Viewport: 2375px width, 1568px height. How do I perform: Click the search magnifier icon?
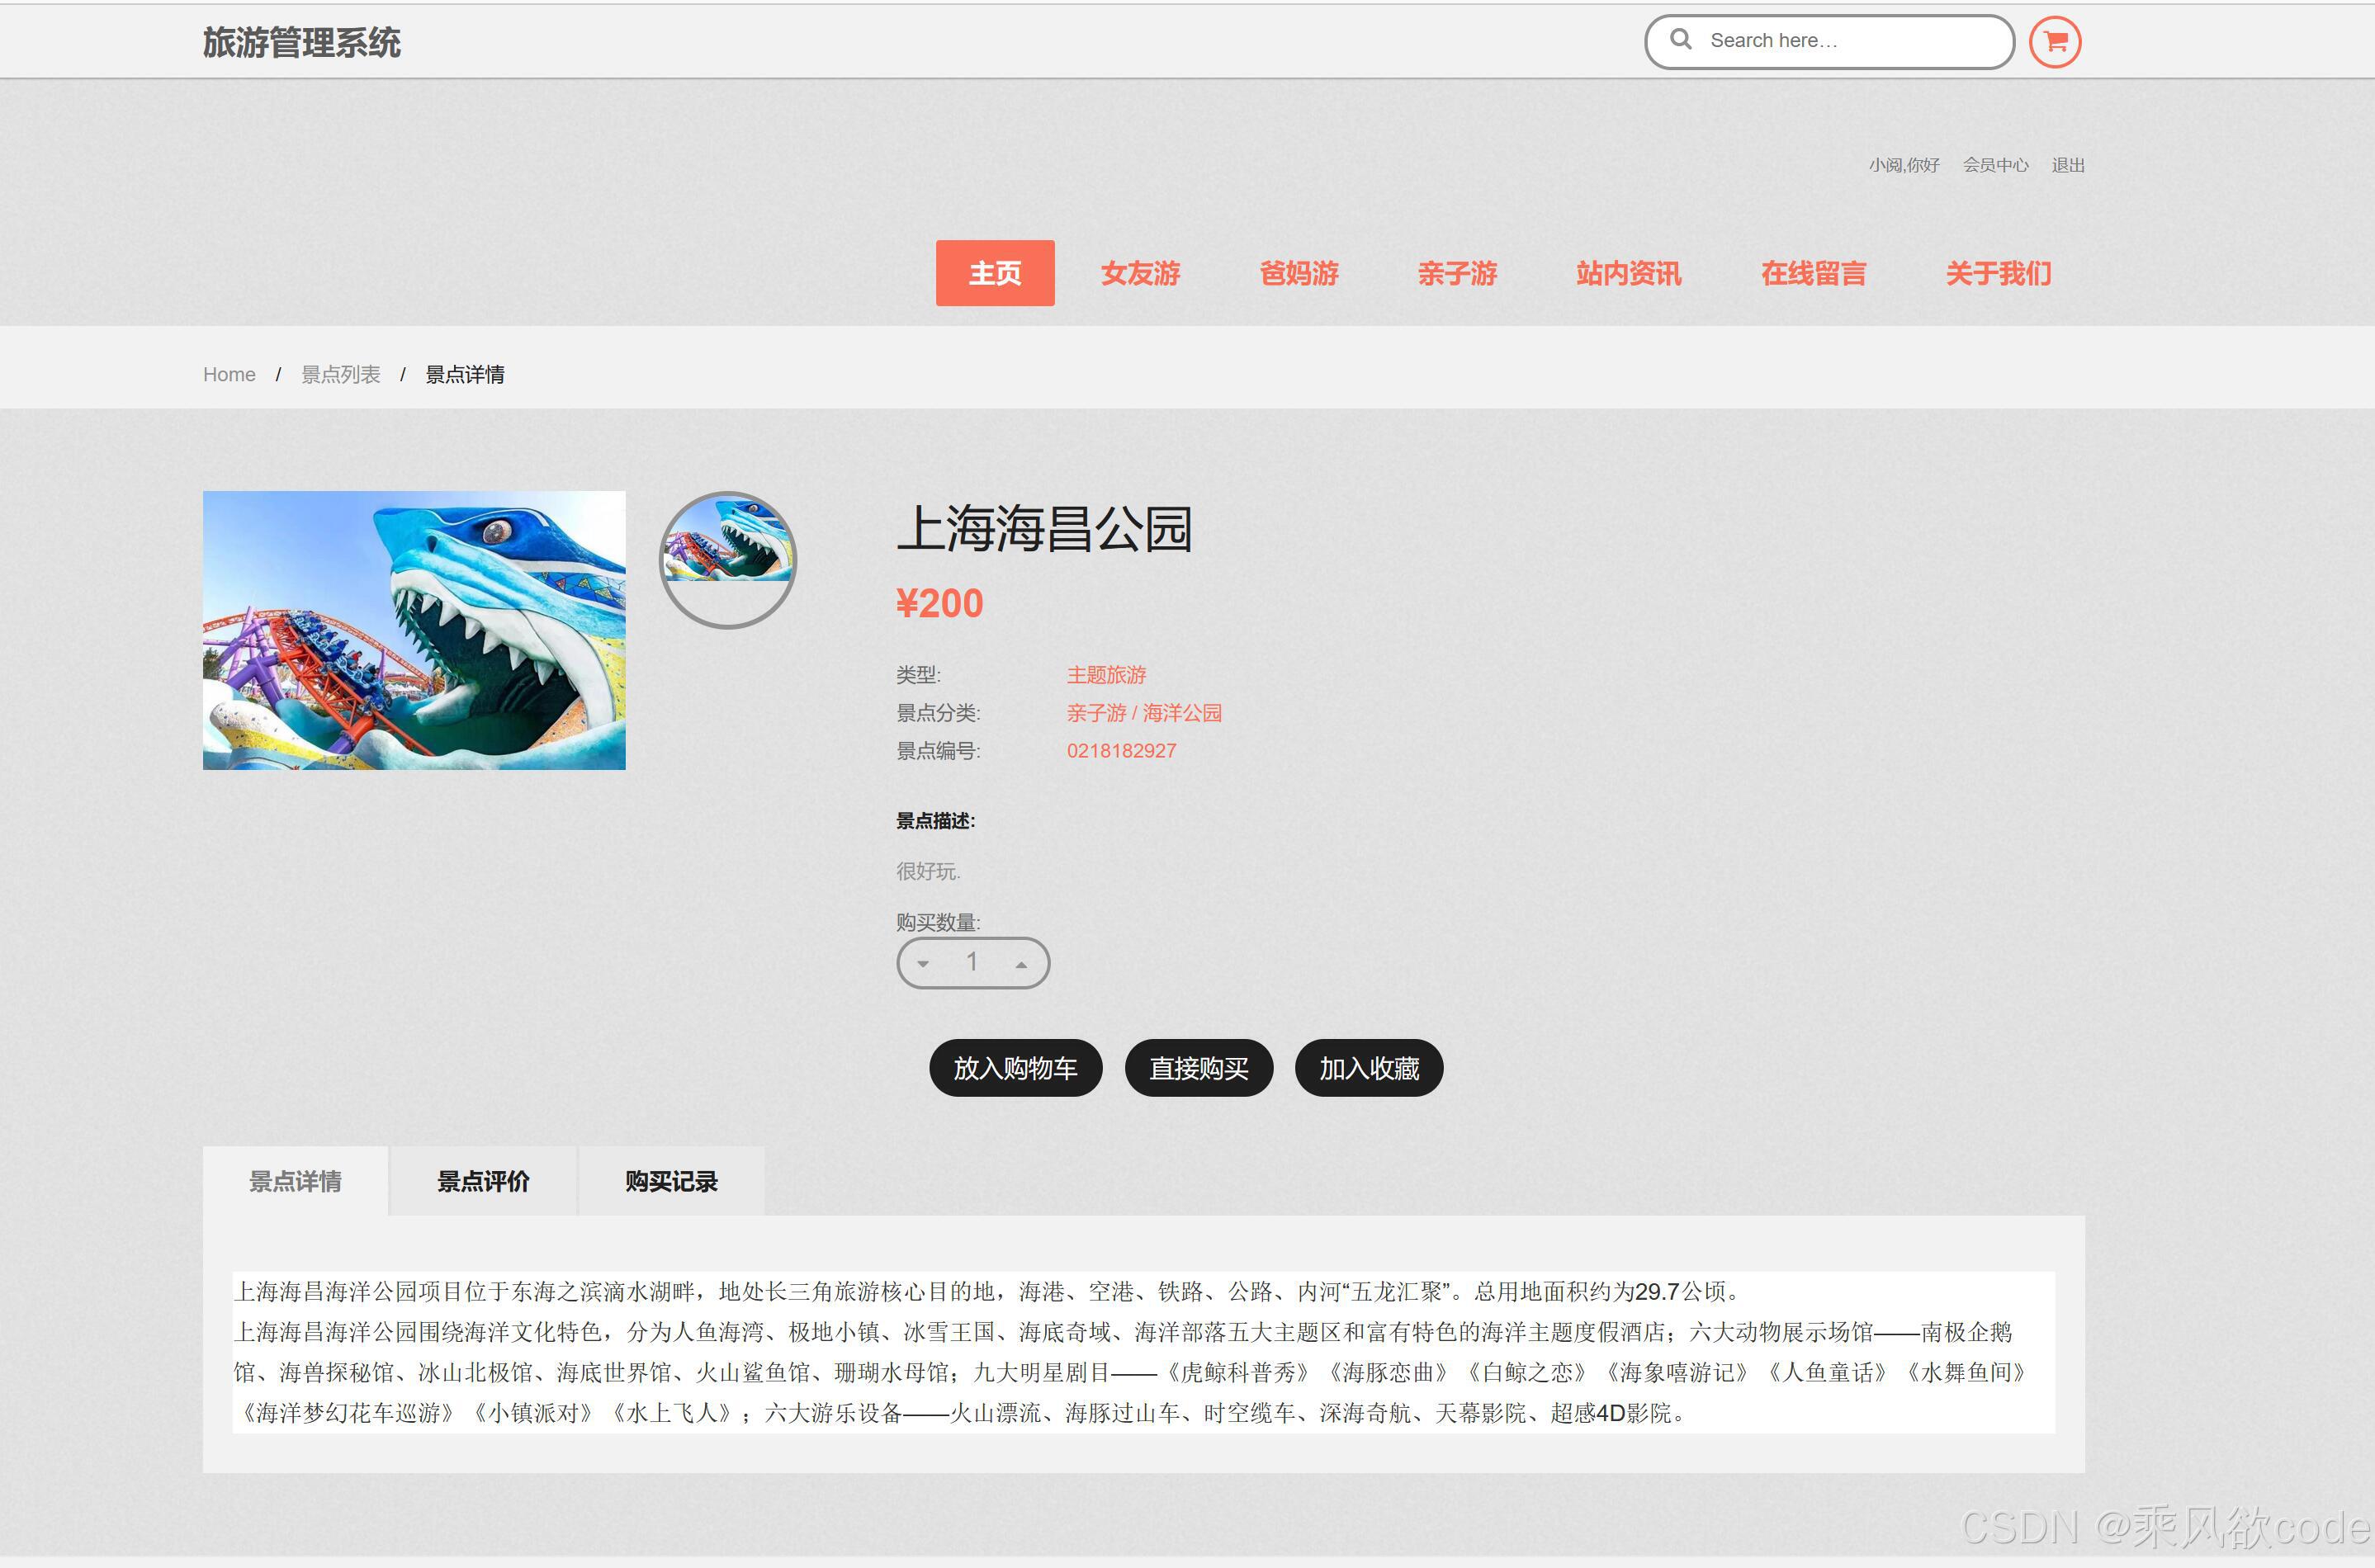pyautogui.click(x=1682, y=40)
